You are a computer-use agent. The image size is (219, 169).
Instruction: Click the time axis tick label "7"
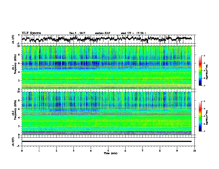(143, 151)
